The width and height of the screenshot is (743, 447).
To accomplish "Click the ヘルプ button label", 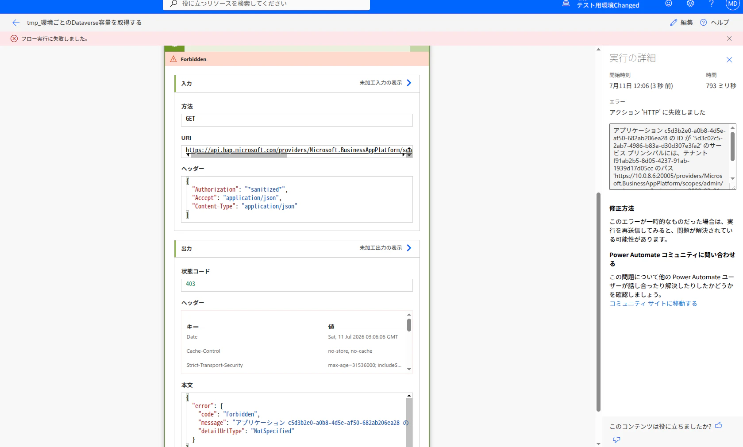I will (720, 23).
